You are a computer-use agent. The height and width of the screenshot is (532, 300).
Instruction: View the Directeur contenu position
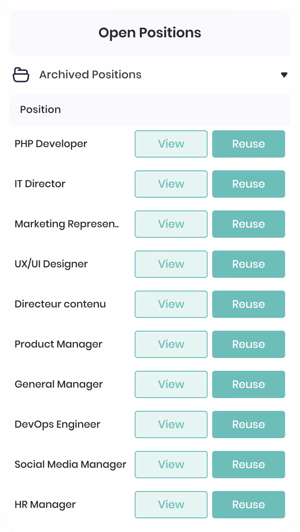(x=171, y=304)
